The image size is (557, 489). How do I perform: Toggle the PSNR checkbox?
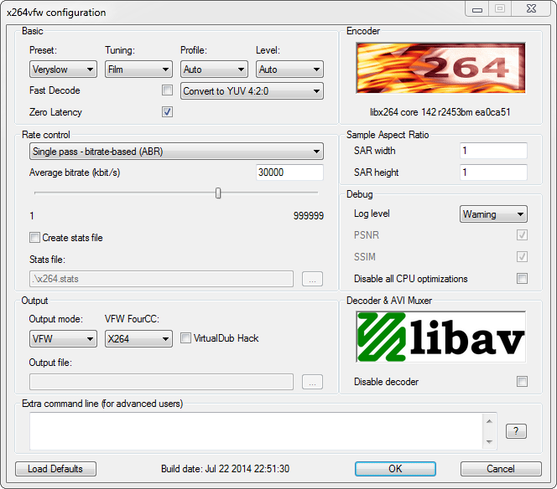pyautogui.click(x=522, y=234)
